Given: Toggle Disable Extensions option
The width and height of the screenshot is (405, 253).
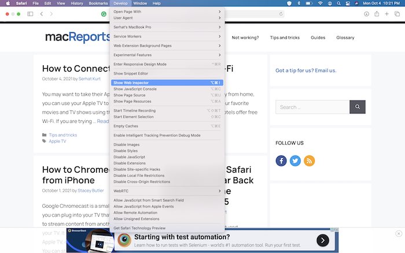Looking at the screenshot, I should pos(167,163).
